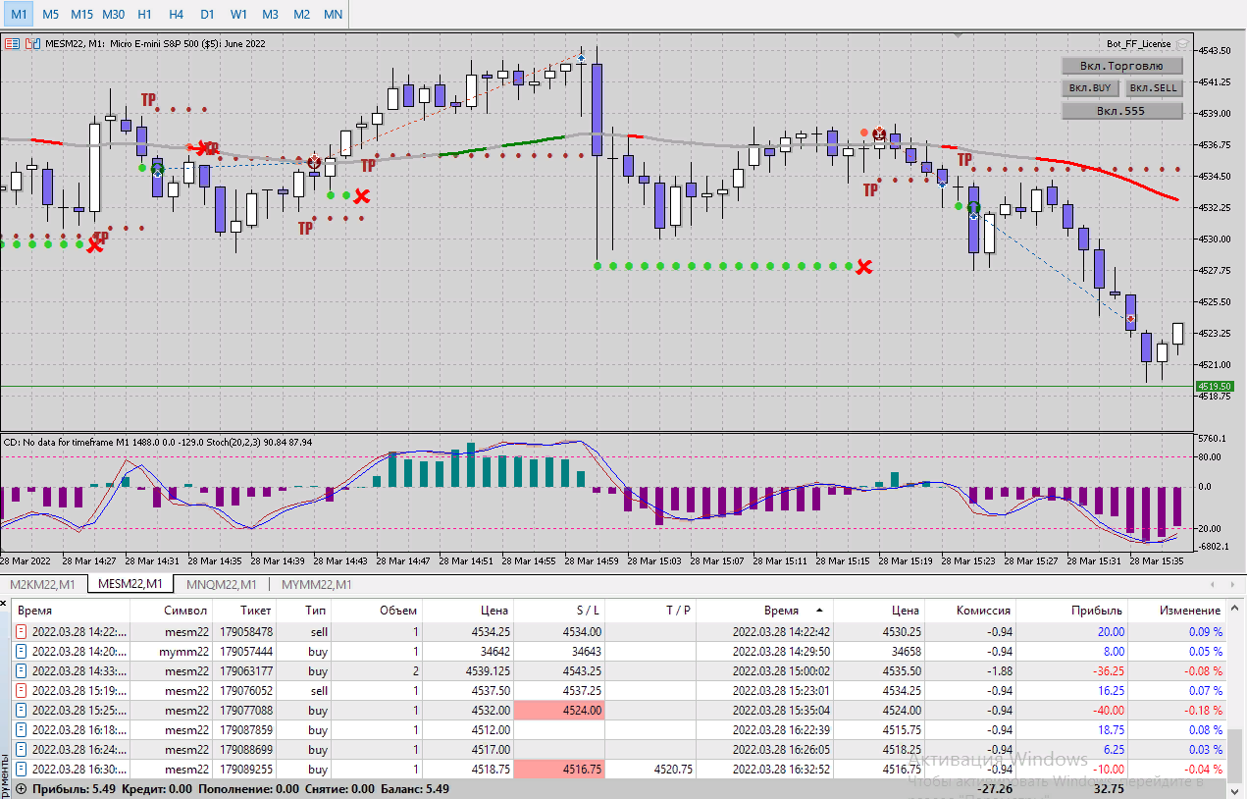Click the buy deal icon for ticket 179057444
The width and height of the screenshot is (1247, 799).
click(x=22, y=652)
